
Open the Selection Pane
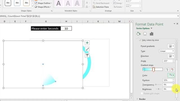click(x=101, y=7)
